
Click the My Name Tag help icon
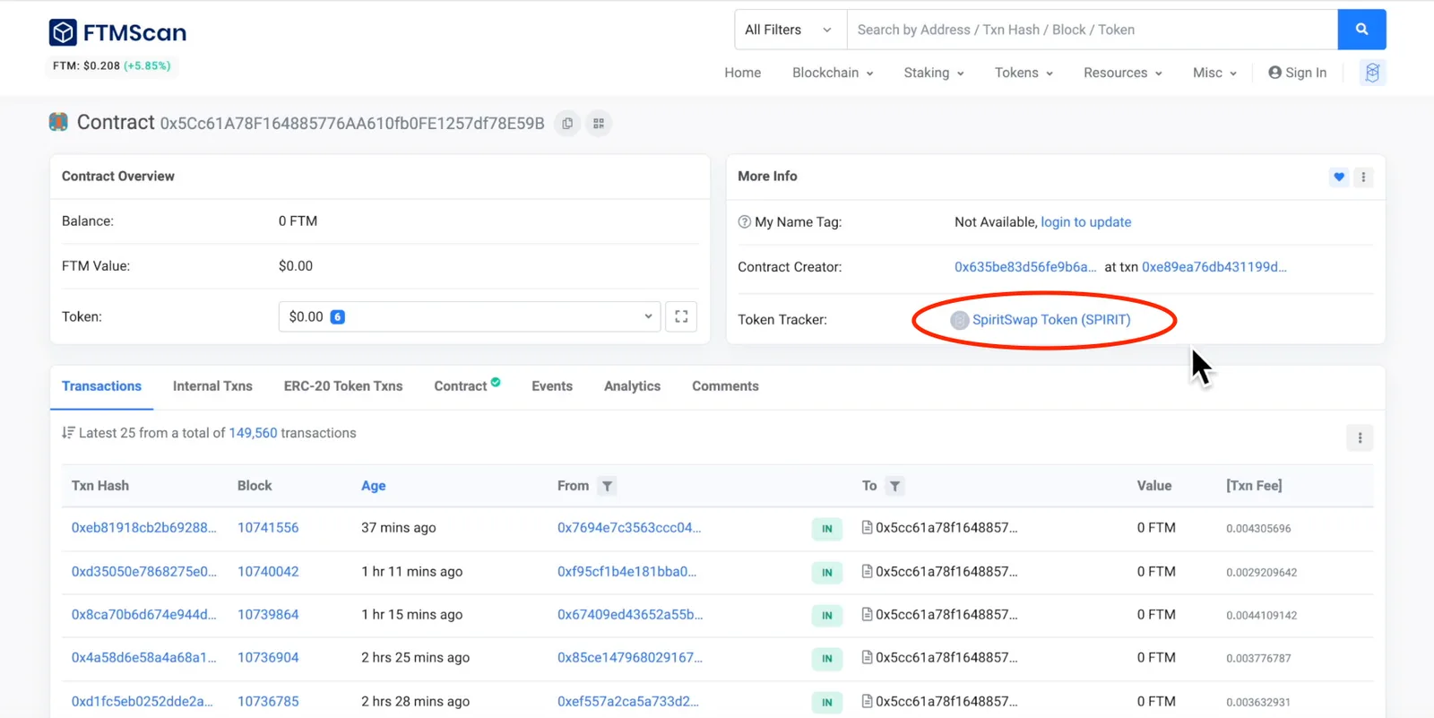pos(744,221)
